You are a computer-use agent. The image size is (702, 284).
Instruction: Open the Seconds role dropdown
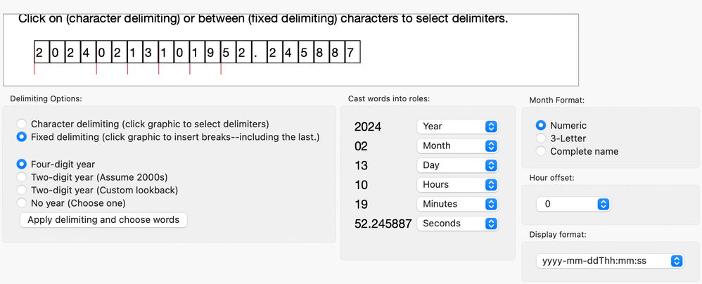(457, 223)
